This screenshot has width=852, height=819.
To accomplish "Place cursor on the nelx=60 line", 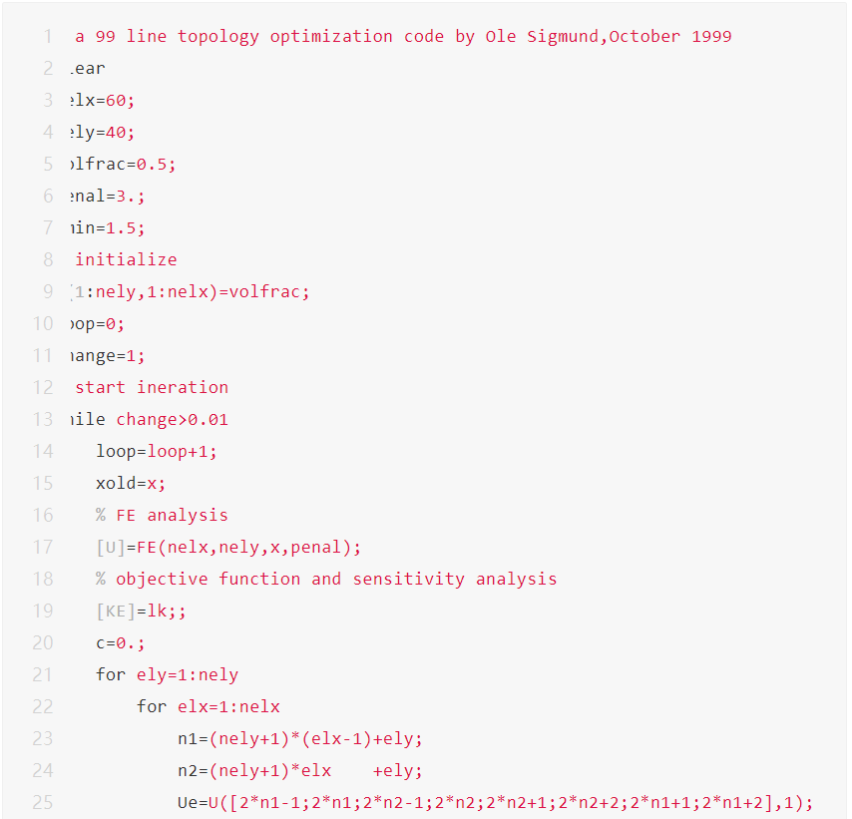I will [x=105, y=101].
